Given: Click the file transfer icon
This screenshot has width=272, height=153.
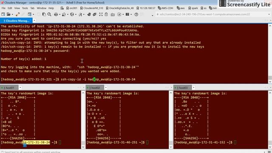Looking at the screenshot, I should pos(64,14).
